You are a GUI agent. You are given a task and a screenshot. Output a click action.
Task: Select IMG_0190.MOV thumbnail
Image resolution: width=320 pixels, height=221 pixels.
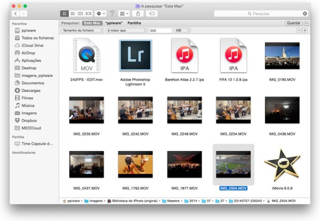point(282,56)
